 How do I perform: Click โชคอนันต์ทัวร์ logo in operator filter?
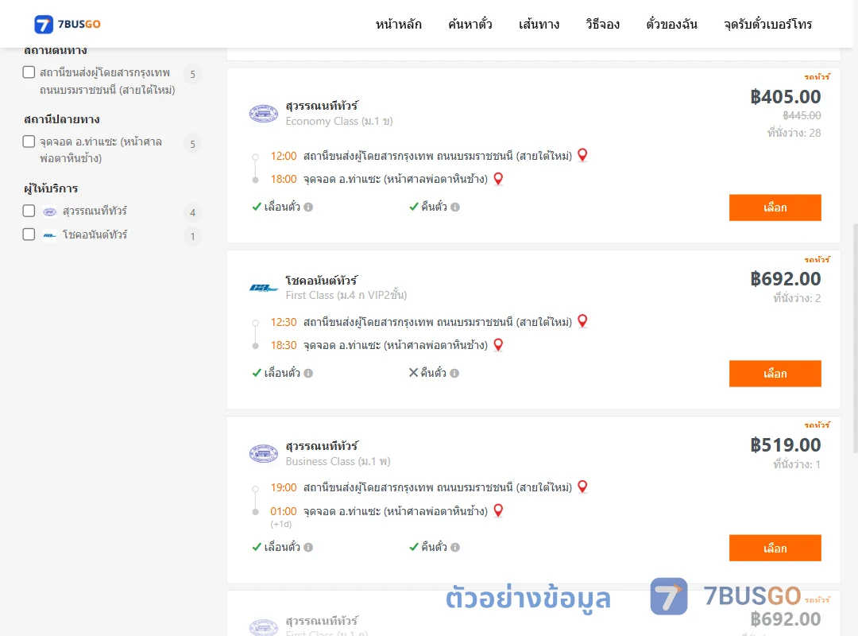point(50,235)
